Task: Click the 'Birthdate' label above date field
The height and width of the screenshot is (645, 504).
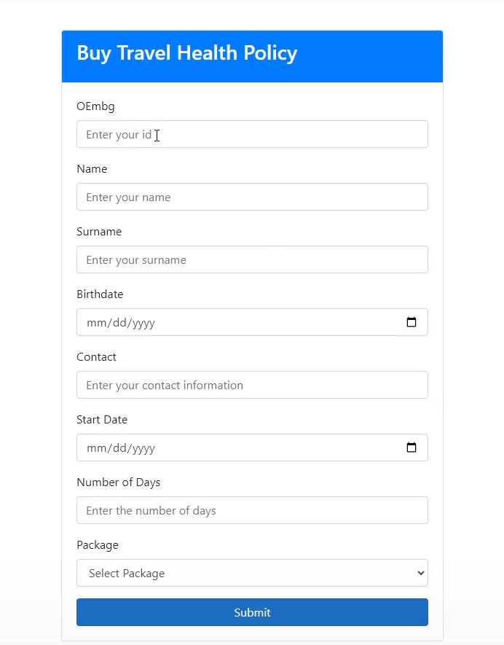Action: [100, 294]
